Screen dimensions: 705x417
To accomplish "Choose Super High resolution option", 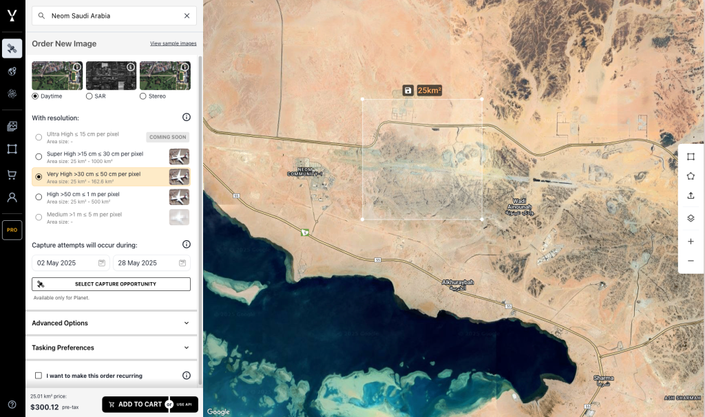I will click(39, 157).
